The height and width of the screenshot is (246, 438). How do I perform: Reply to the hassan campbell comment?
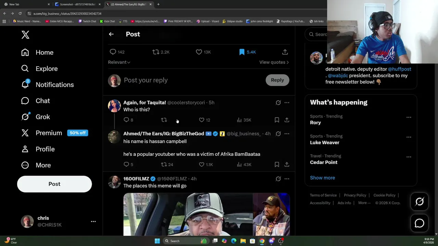point(126,164)
